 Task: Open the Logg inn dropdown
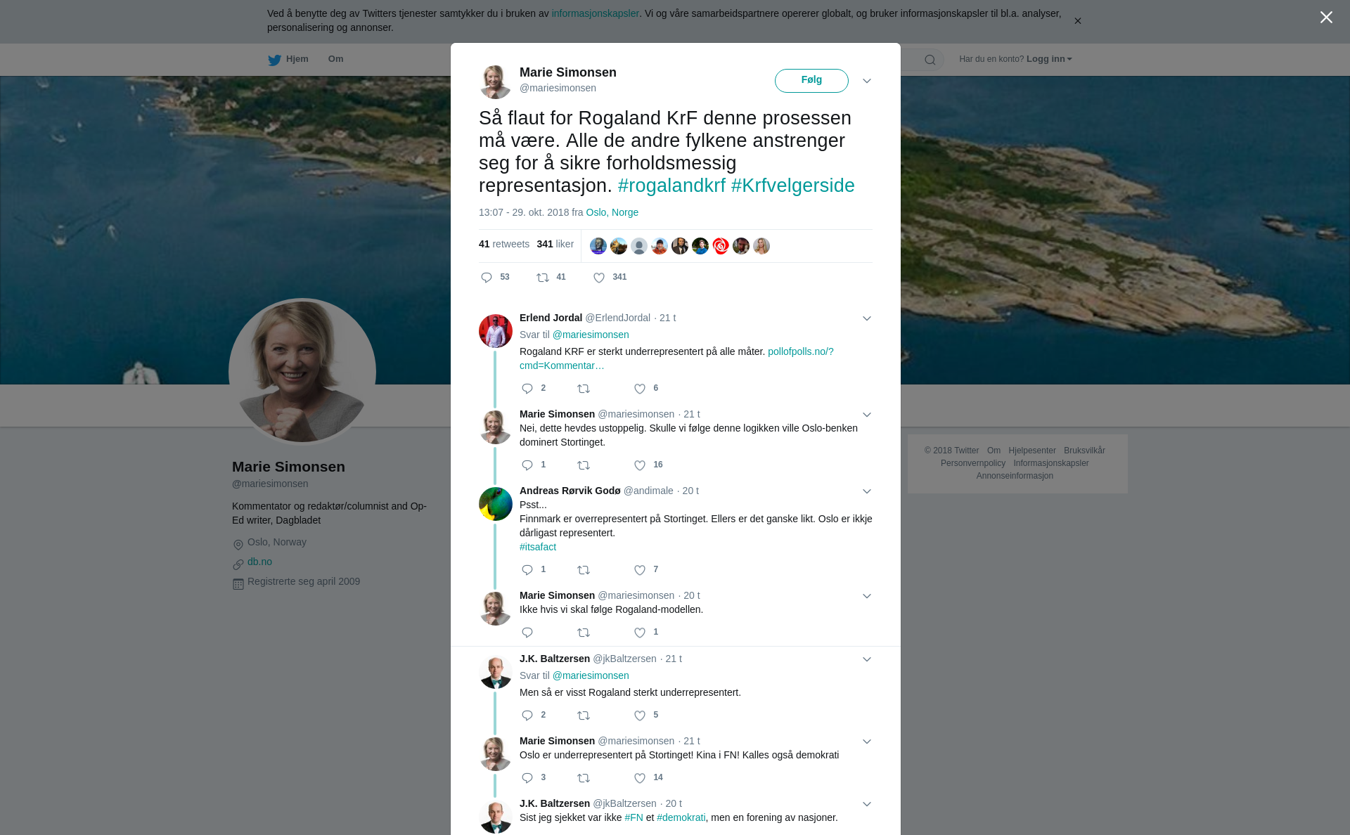pos(1049,59)
